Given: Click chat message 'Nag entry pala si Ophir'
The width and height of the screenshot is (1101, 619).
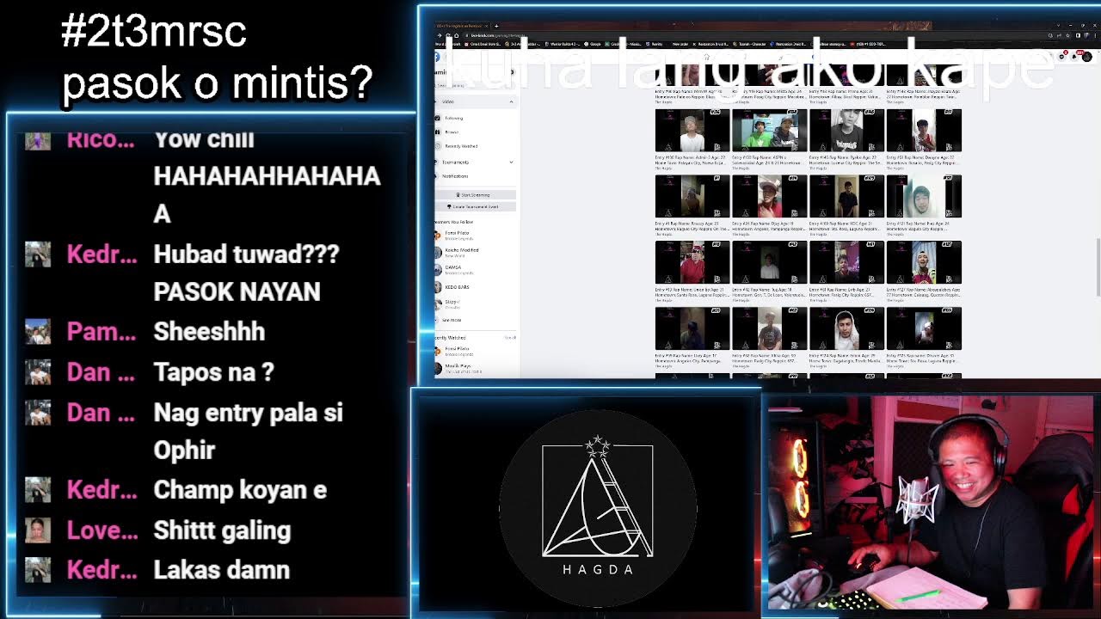Looking at the screenshot, I should (x=248, y=432).
